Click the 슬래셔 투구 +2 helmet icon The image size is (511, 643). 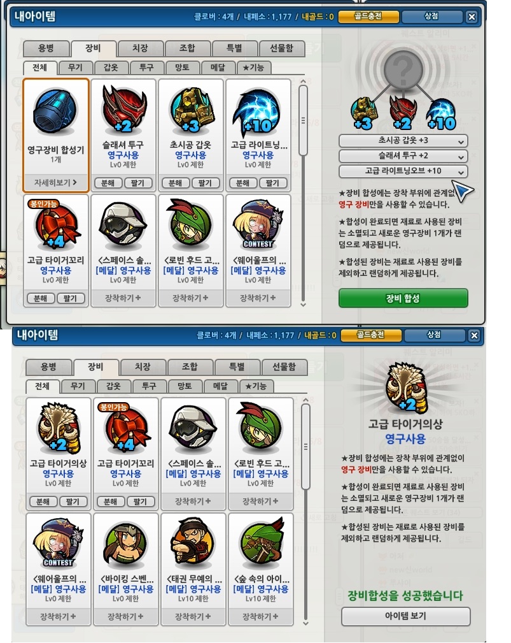click(x=124, y=109)
